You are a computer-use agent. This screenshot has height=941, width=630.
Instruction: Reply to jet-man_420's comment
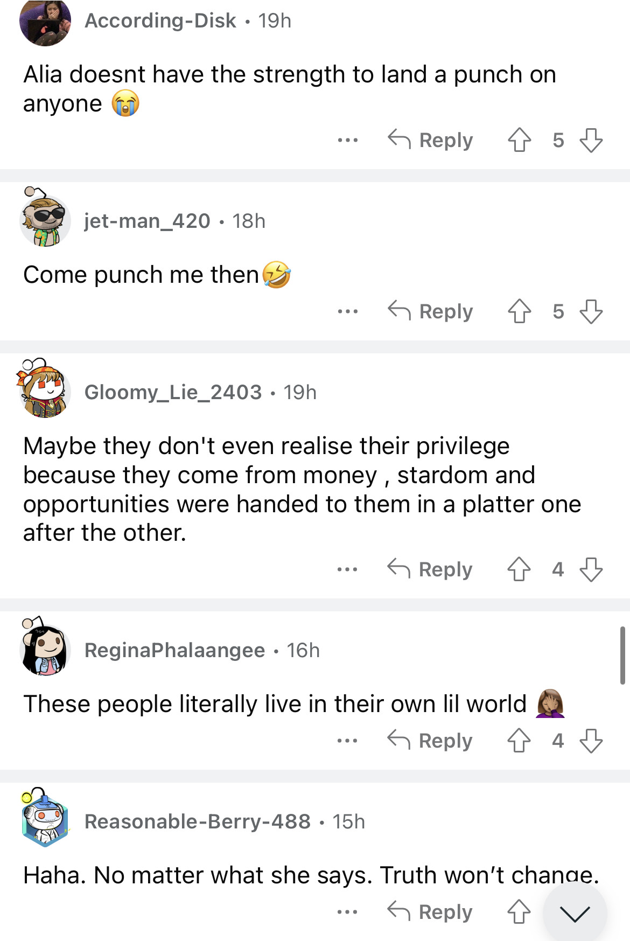pyautogui.click(x=430, y=311)
